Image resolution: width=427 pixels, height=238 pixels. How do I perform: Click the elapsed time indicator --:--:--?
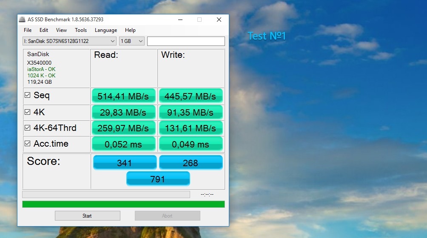tap(207, 194)
